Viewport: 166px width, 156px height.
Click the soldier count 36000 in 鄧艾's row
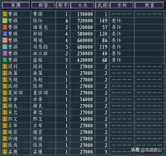coord(86,119)
